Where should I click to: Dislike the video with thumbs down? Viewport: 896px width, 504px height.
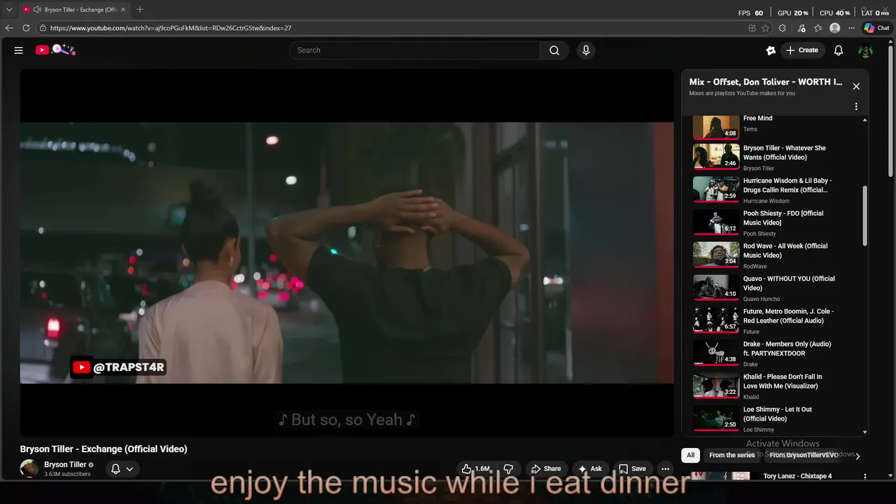click(509, 469)
